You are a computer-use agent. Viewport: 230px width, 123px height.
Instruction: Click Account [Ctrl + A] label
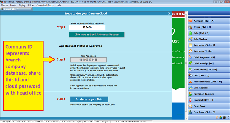pos(204,21)
